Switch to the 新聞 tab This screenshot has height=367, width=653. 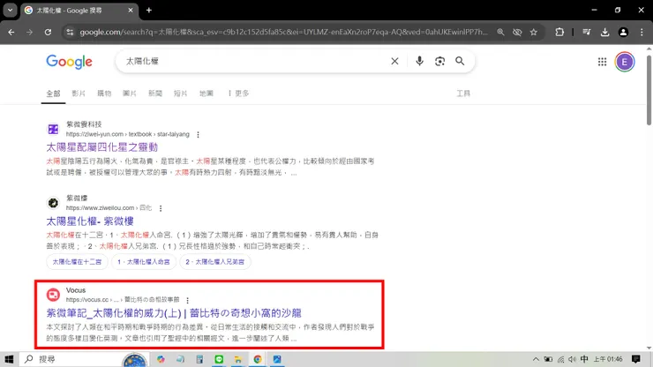tap(155, 94)
